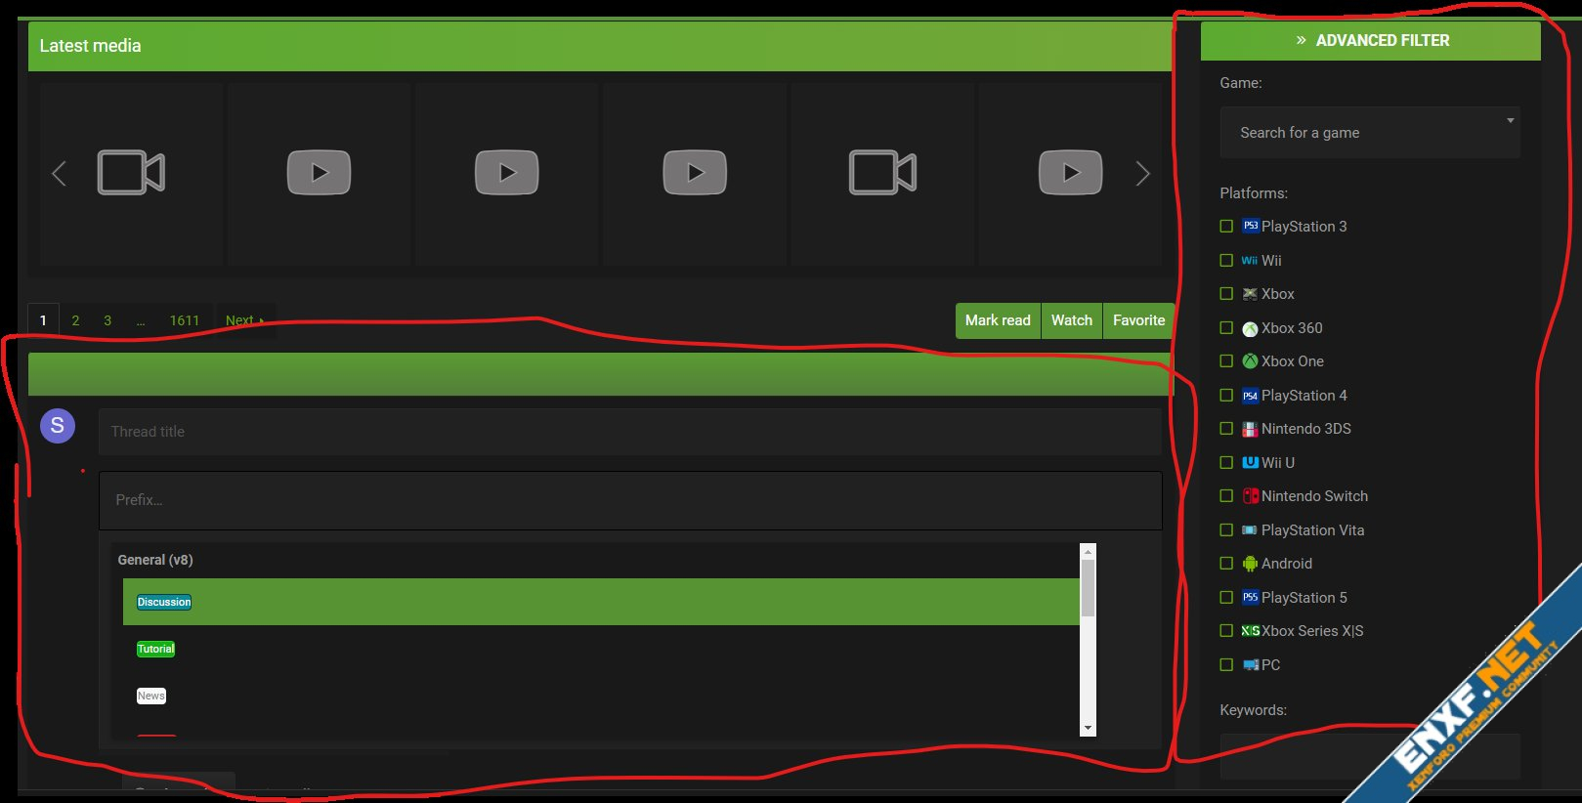Screen dimensions: 1582x803
Task: Select the Discussion prefix label
Action: click(x=164, y=602)
